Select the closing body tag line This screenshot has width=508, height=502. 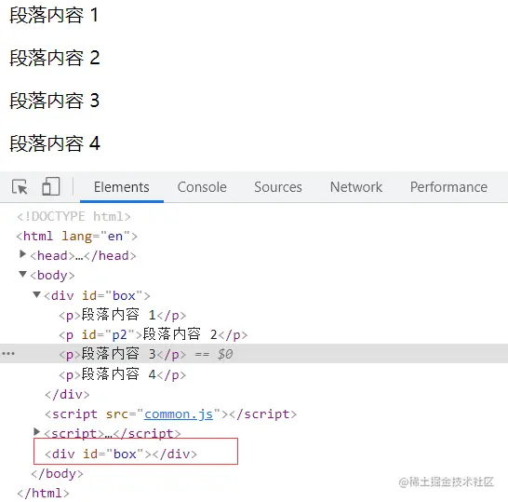coord(57,474)
